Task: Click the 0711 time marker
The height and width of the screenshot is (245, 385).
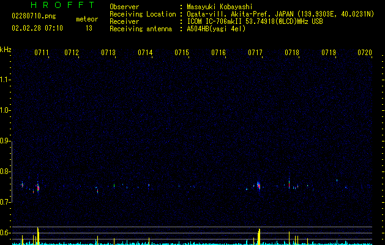Action: pyautogui.click(x=42, y=53)
